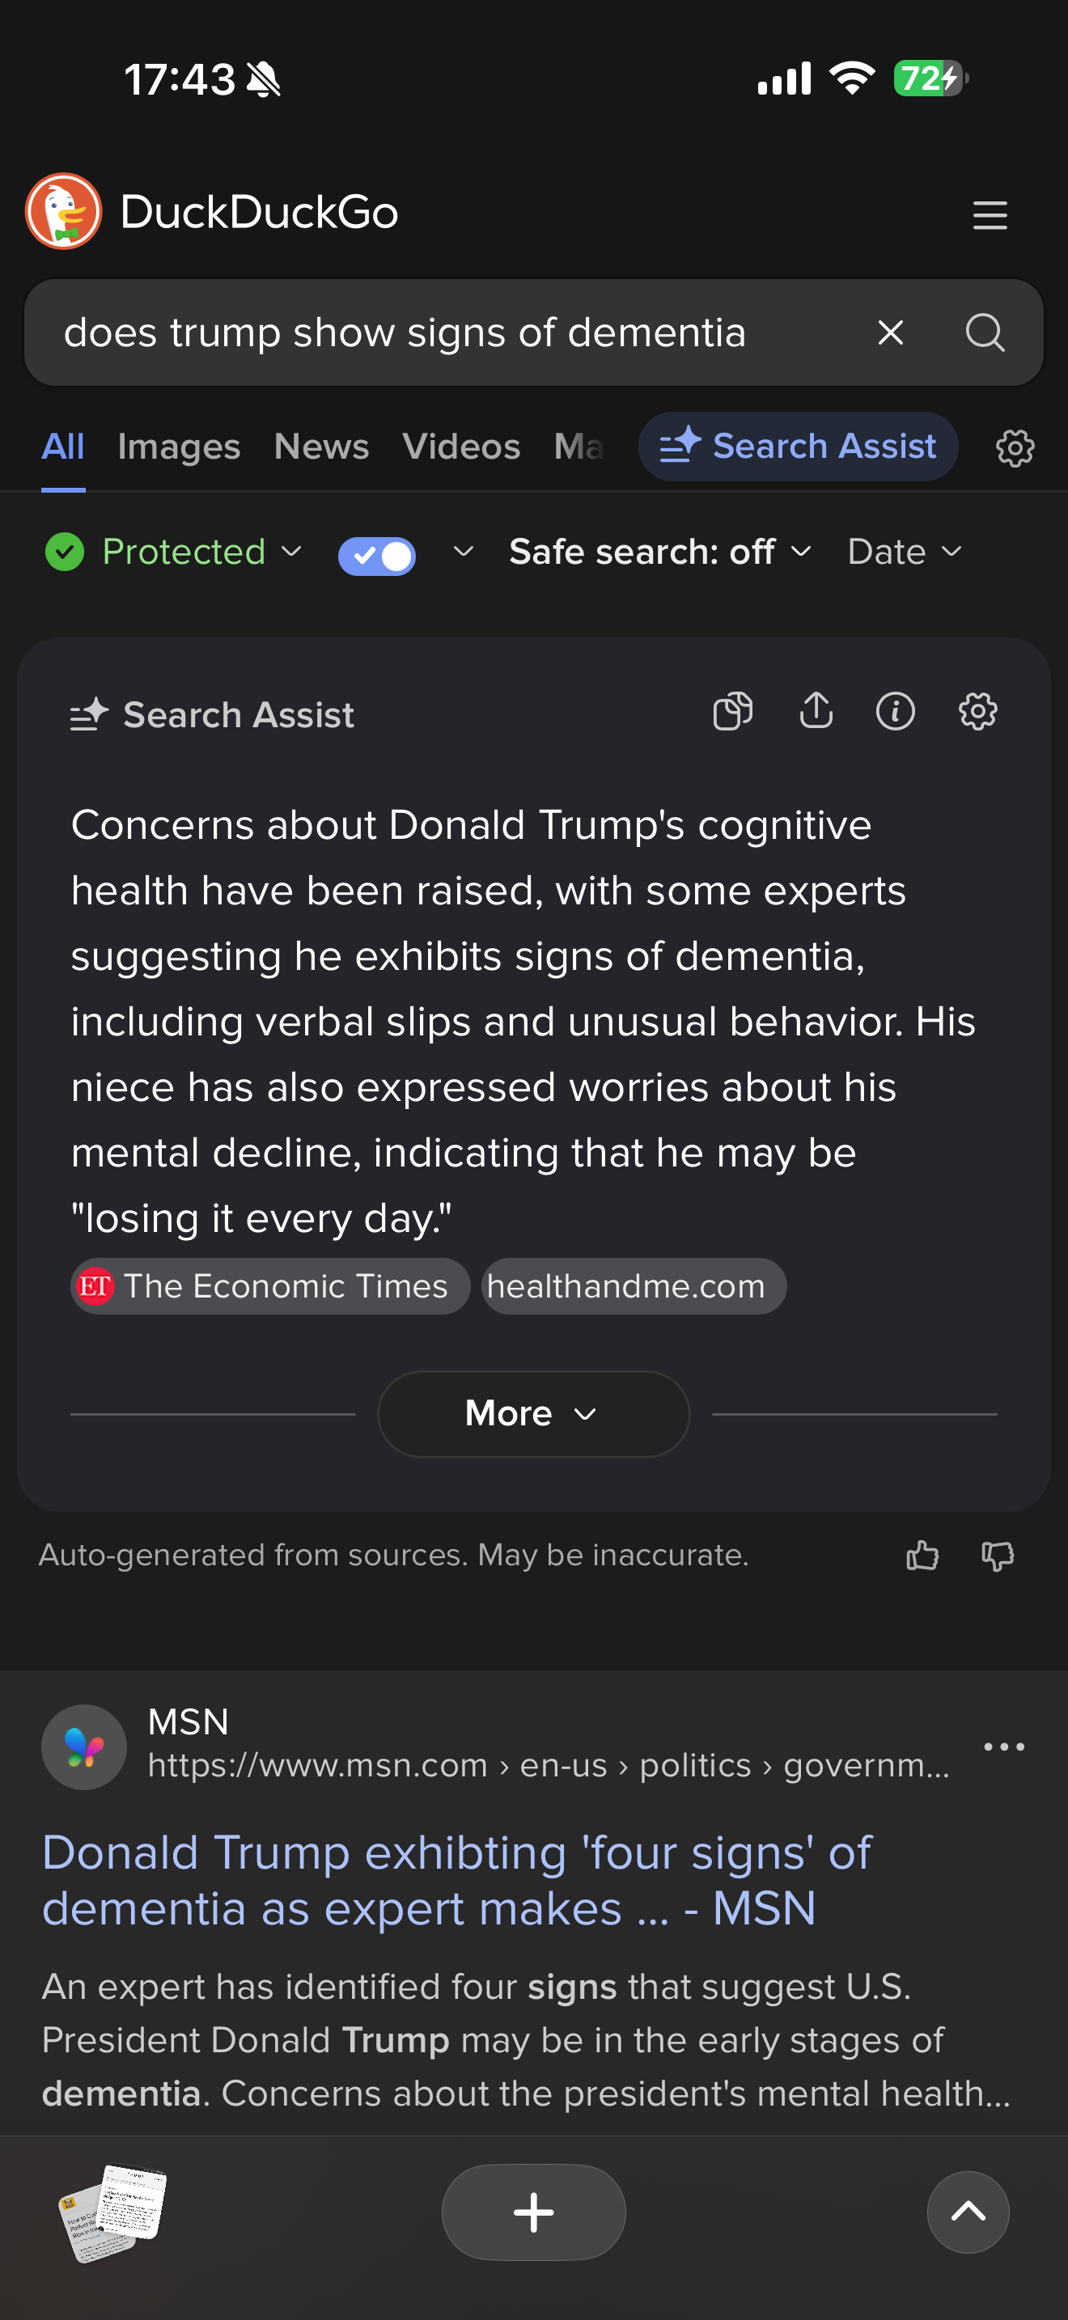Give thumbs up to the answer

[922, 1556]
